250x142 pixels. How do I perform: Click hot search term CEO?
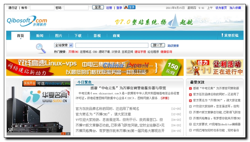(95, 52)
